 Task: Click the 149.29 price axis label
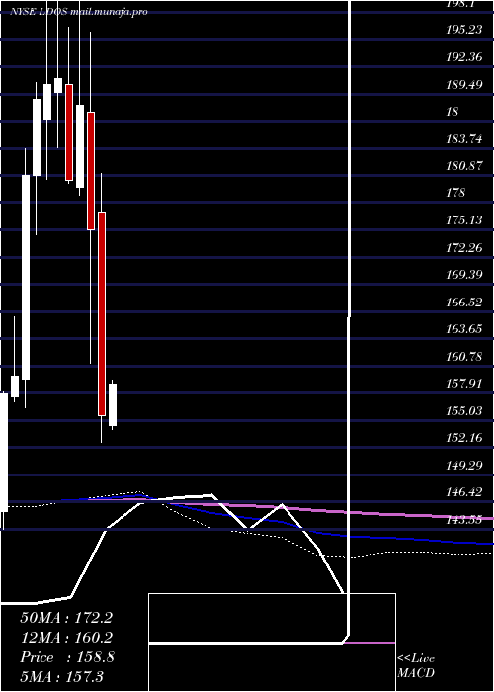[463, 465]
